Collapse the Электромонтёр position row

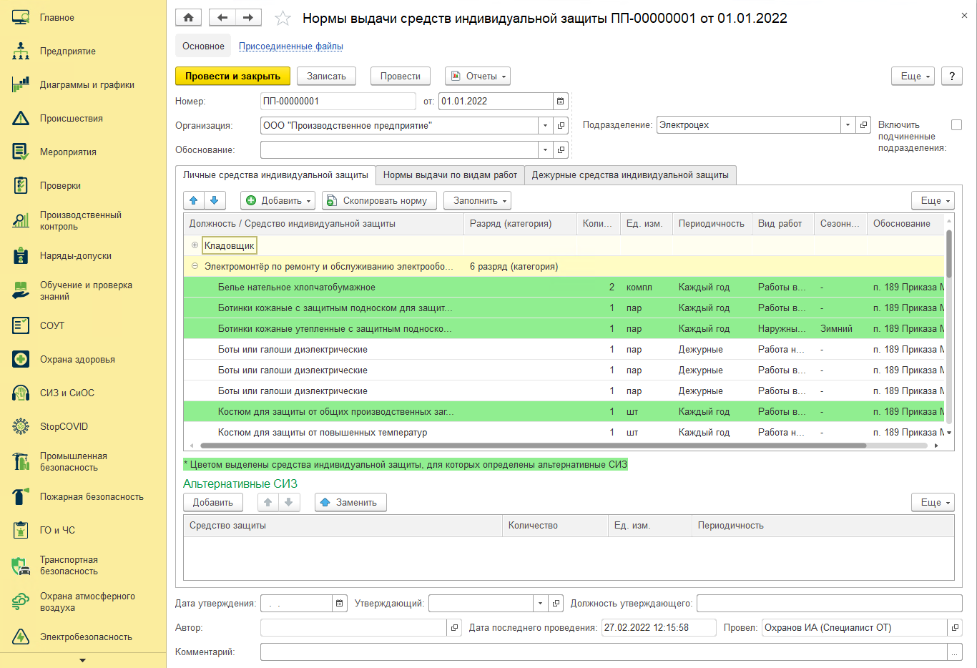point(195,266)
